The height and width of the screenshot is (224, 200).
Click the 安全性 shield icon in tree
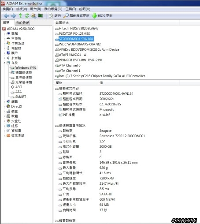(8, 121)
